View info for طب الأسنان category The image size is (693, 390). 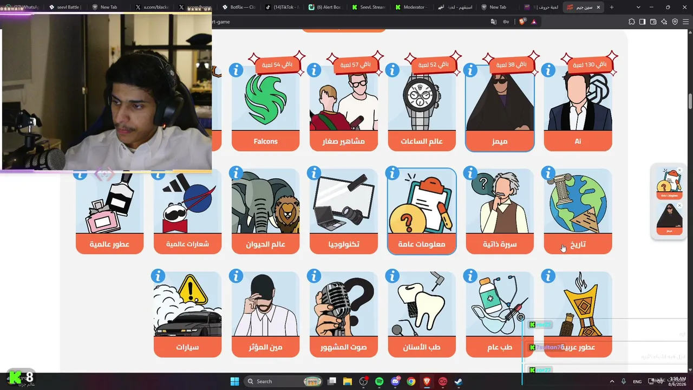[x=393, y=276]
